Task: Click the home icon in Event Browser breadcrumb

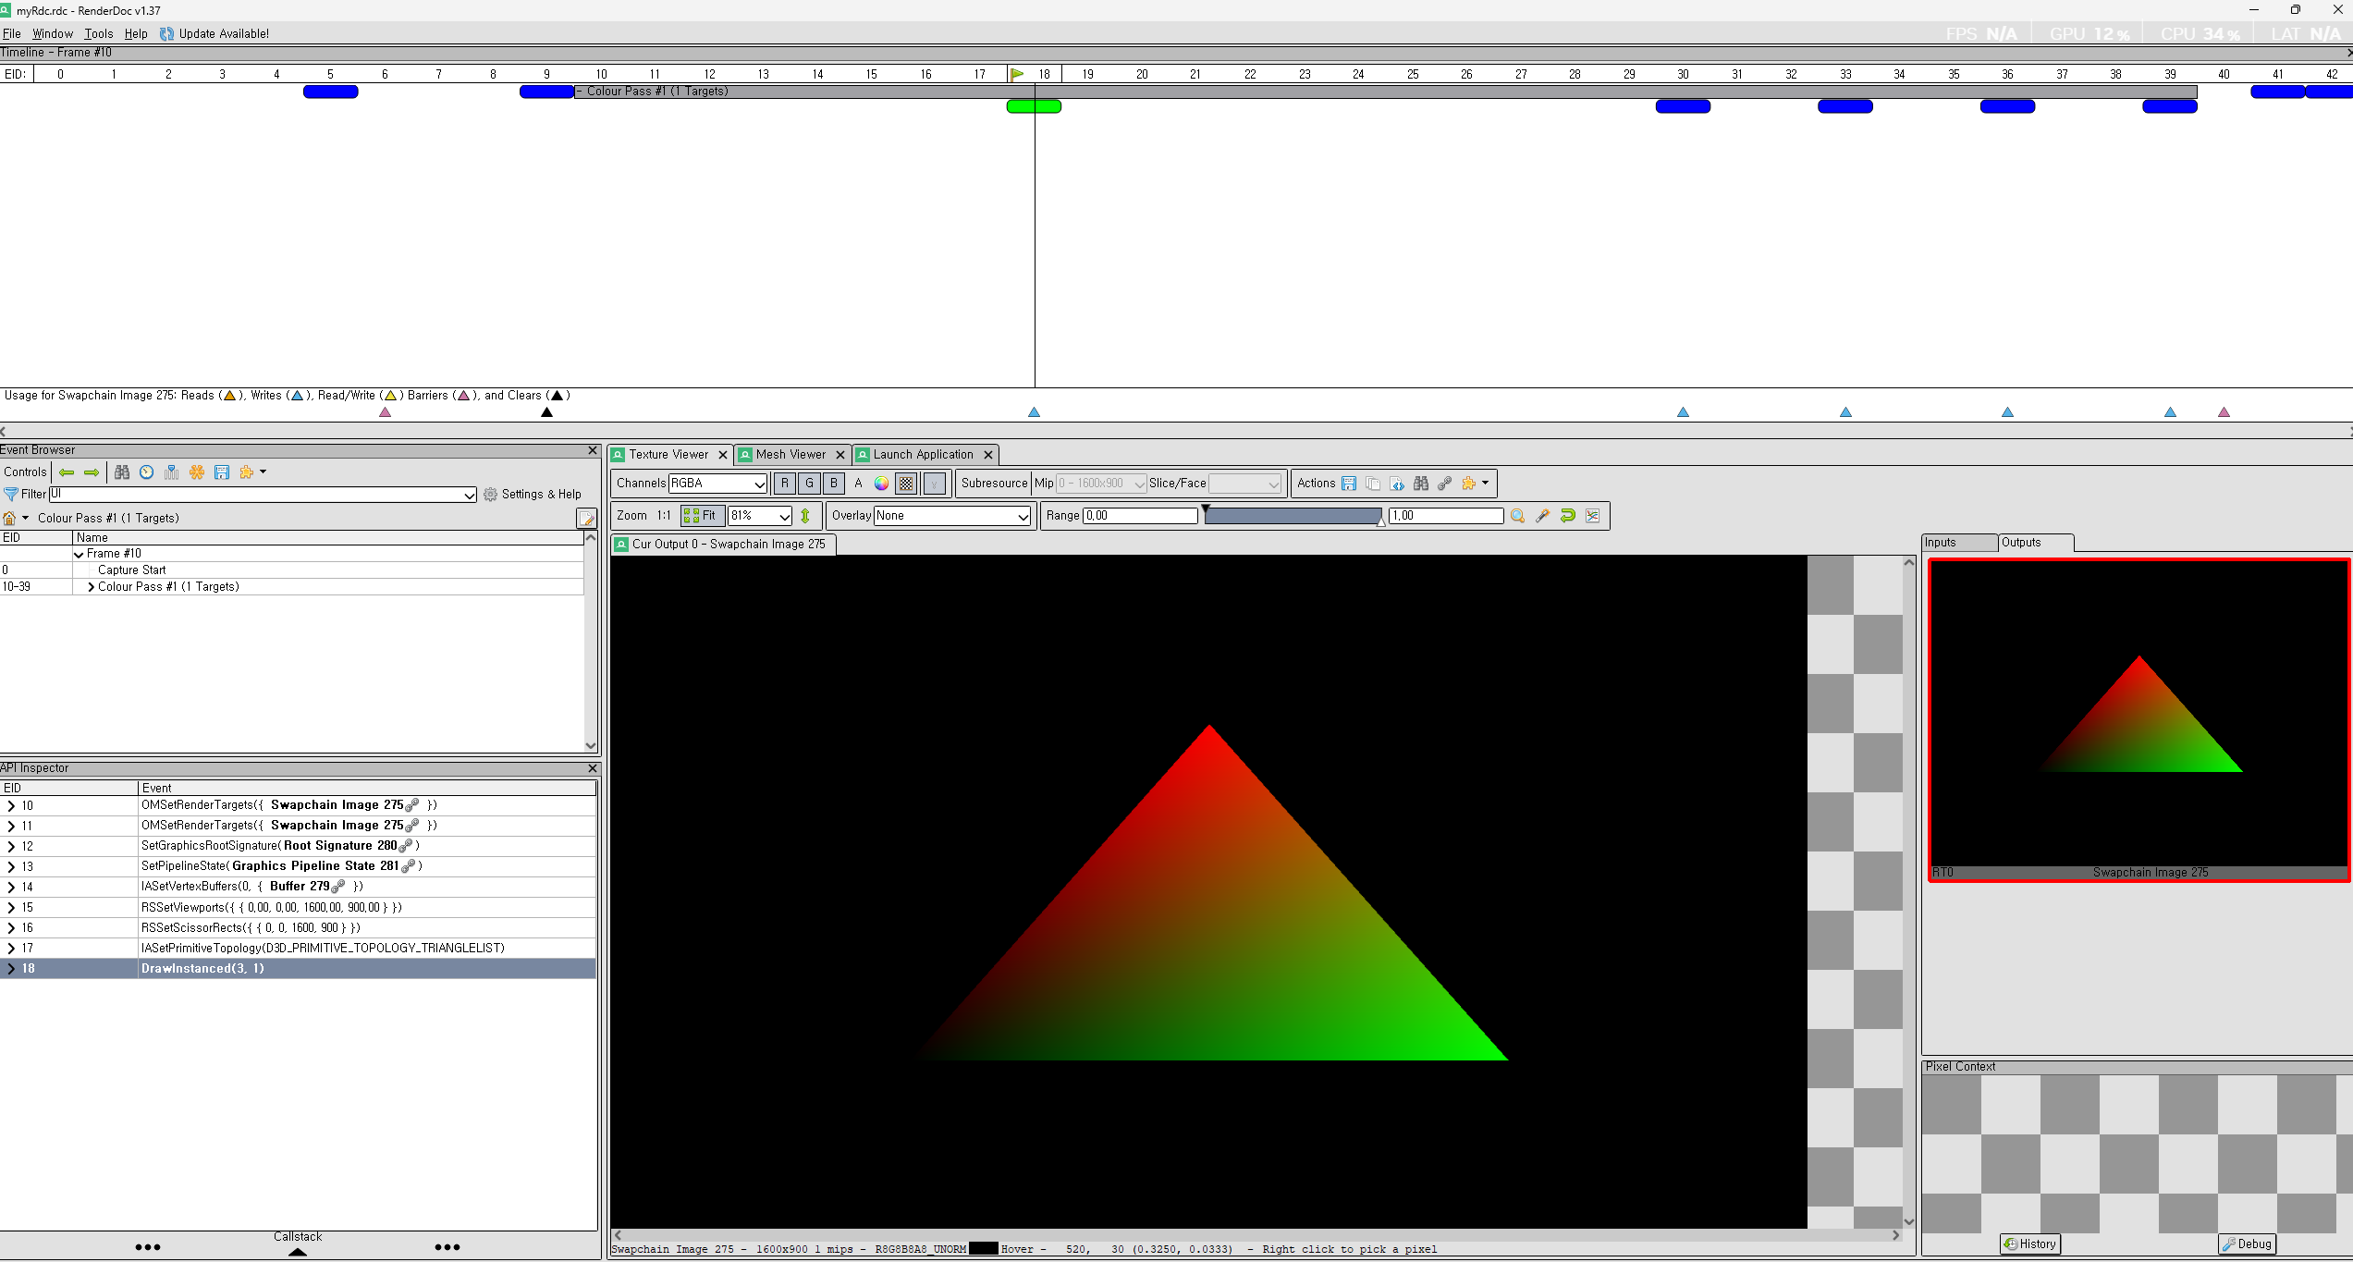Action: click(10, 518)
